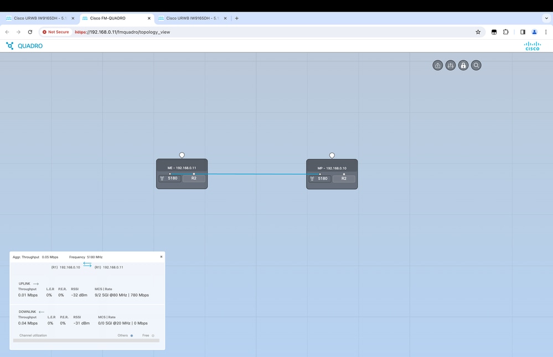Open the browser profile avatar

point(534,32)
